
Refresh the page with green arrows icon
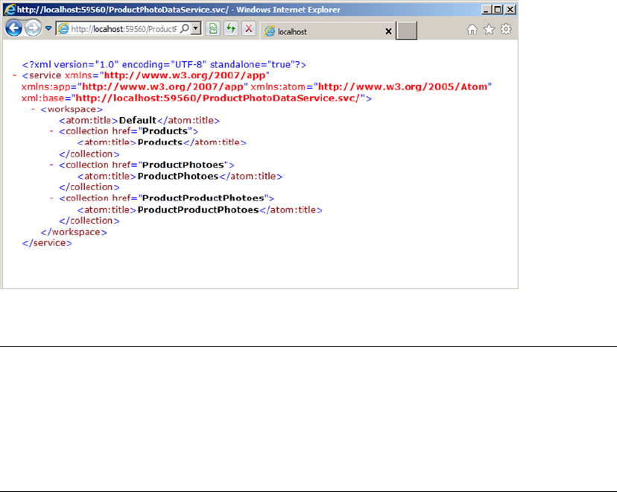[231, 28]
